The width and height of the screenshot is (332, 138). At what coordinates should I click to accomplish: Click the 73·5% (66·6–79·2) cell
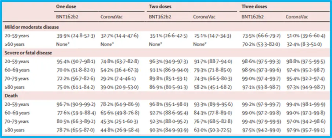(261, 36)
